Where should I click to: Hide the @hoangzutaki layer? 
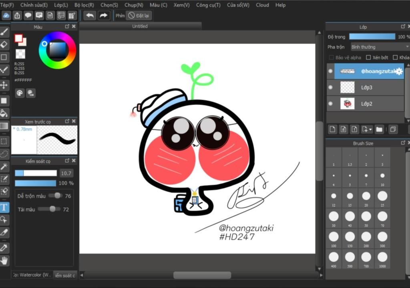point(330,71)
